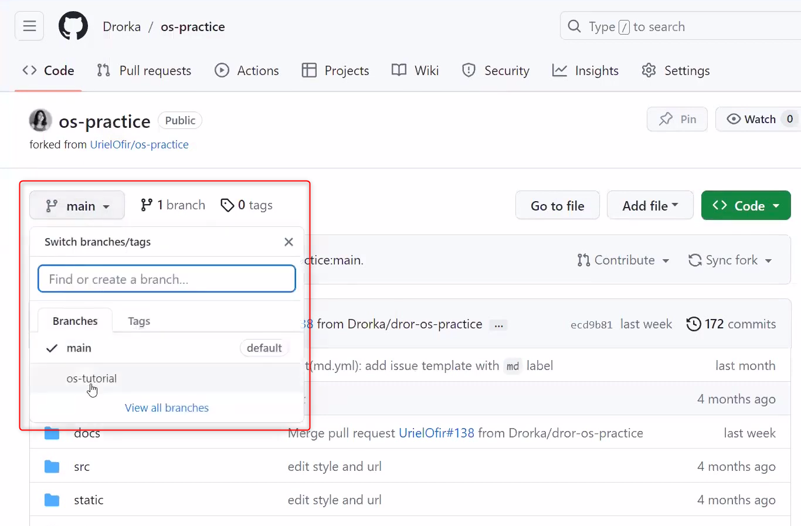Open the commit hash ecd9b81
Screen dimensions: 801x526
(591, 324)
